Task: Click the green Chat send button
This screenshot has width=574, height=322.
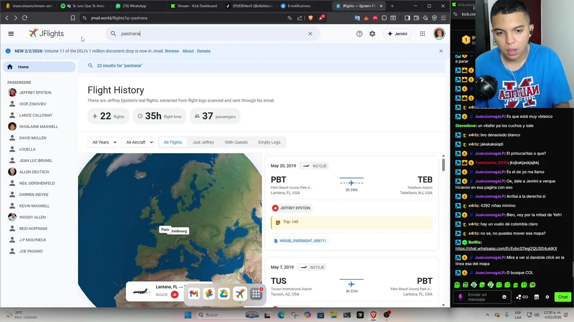Action: click(x=562, y=297)
